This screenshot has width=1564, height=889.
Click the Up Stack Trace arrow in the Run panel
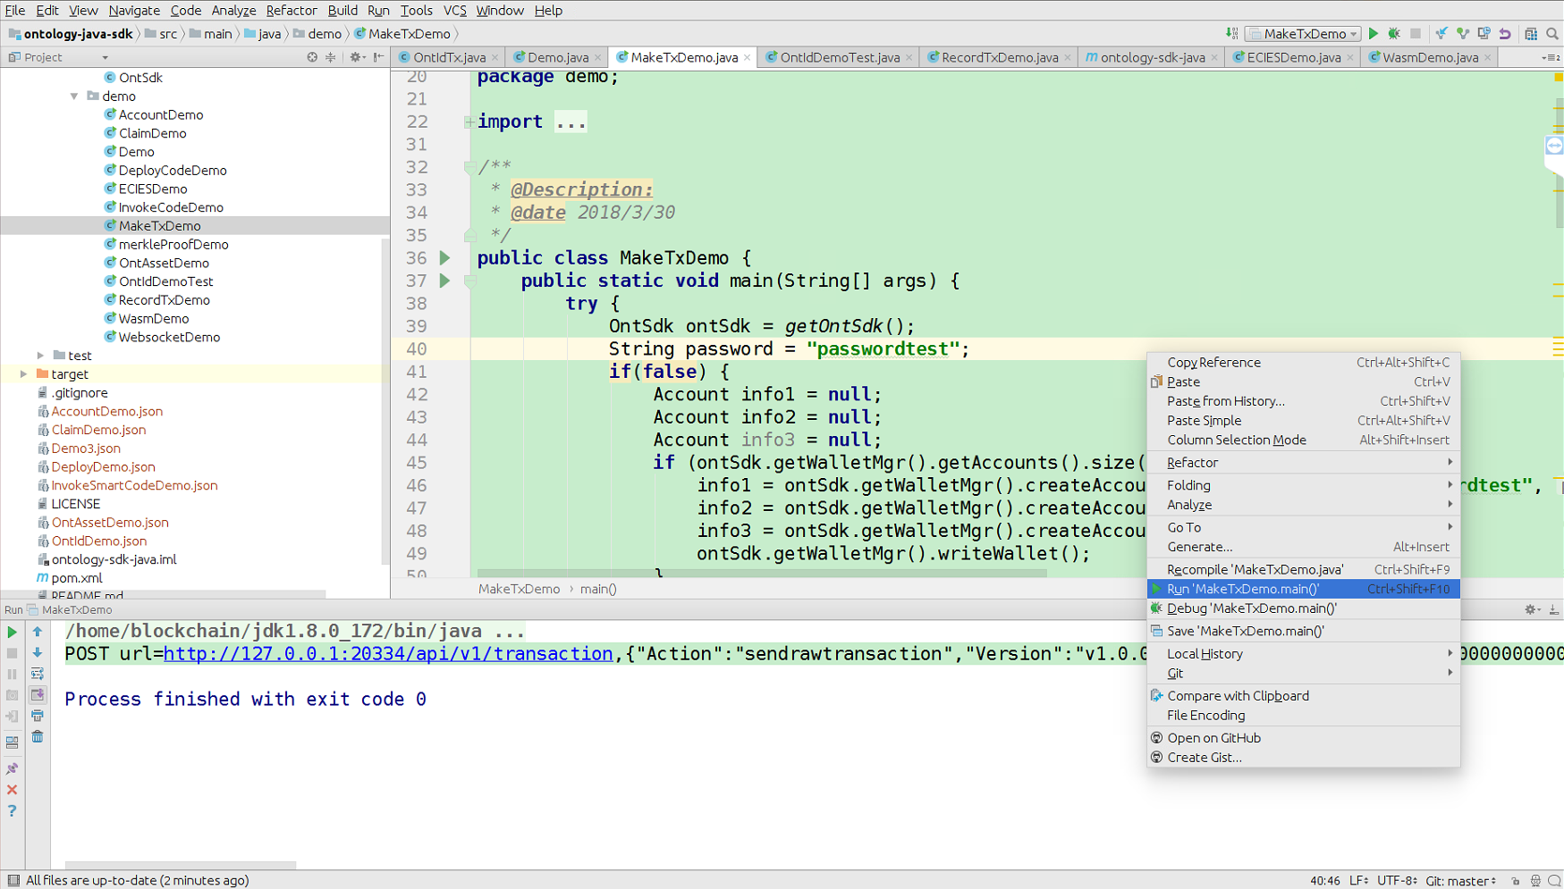[x=38, y=632]
